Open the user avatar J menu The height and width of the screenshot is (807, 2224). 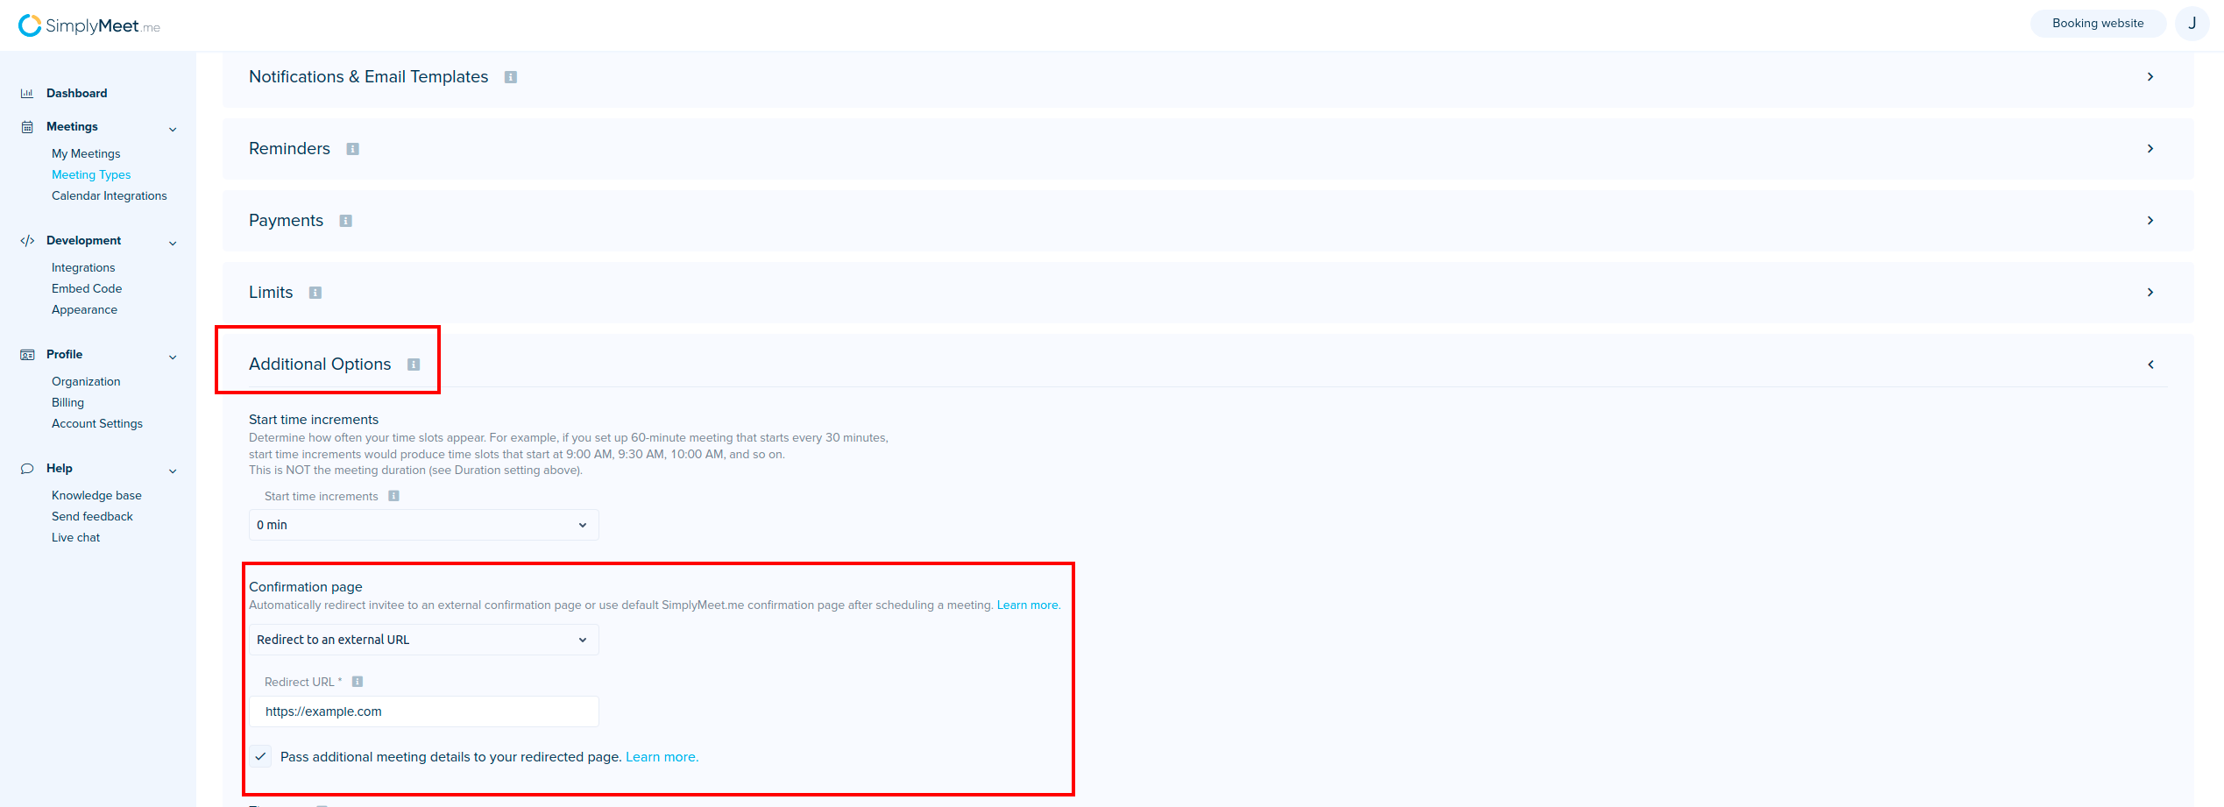2192,24
